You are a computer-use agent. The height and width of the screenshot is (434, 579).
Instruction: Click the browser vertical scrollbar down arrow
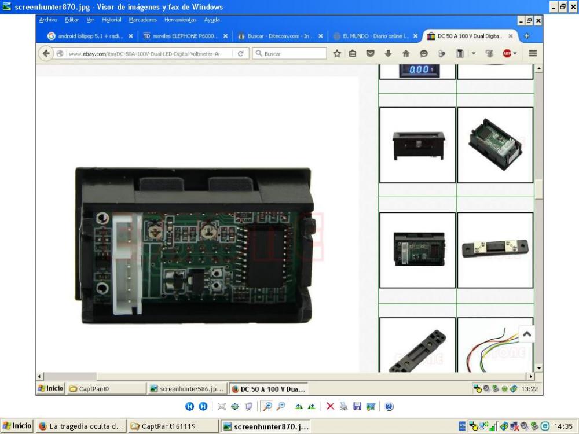(x=538, y=368)
